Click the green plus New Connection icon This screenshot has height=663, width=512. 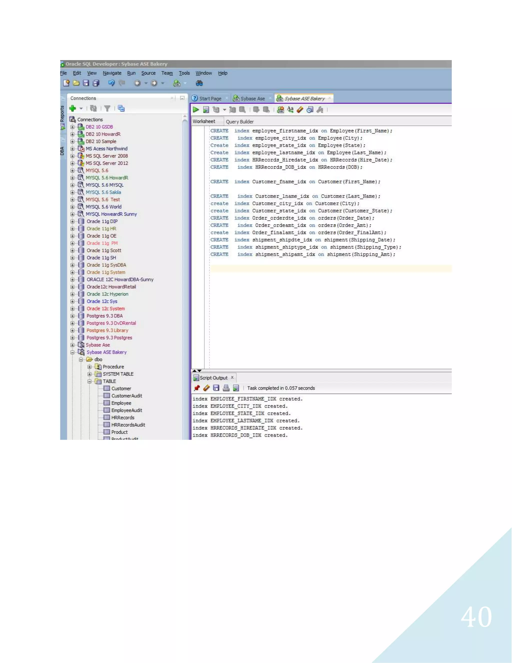[72, 108]
